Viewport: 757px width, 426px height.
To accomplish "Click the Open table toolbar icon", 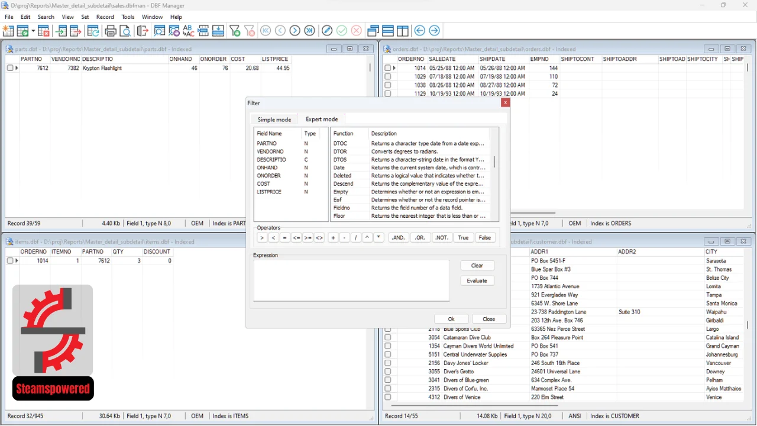I will (x=23, y=31).
